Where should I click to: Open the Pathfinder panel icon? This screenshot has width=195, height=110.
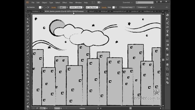167,82
